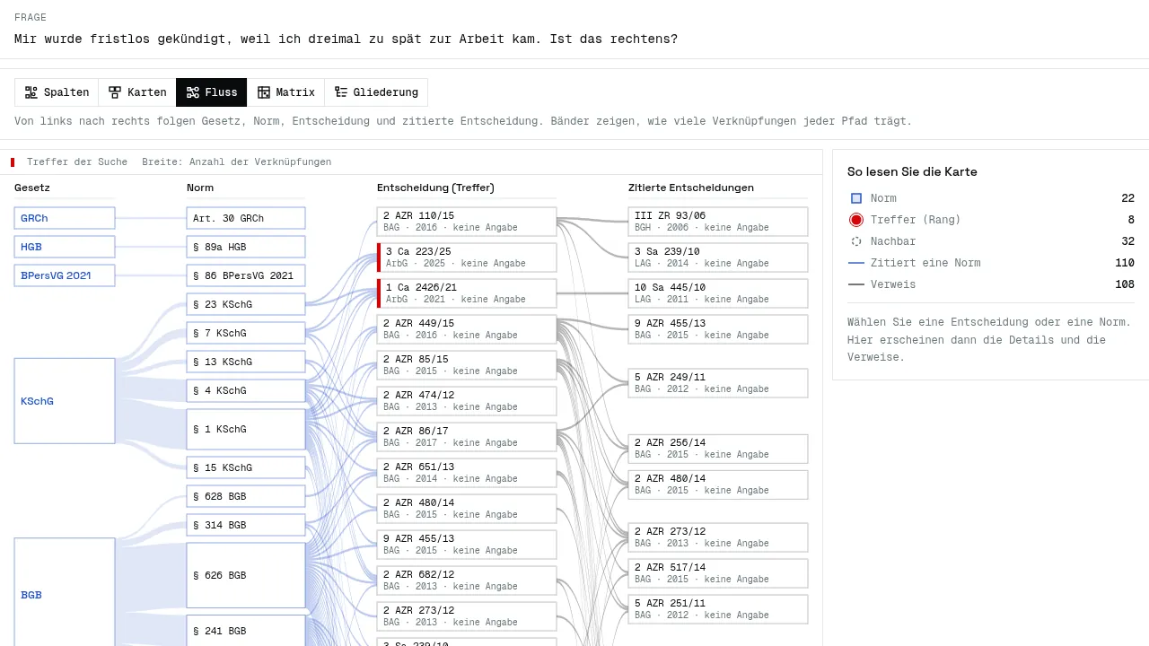The height and width of the screenshot is (646, 1149).
Task: Click the Fluss flow icon
Action: tap(193, 92)
